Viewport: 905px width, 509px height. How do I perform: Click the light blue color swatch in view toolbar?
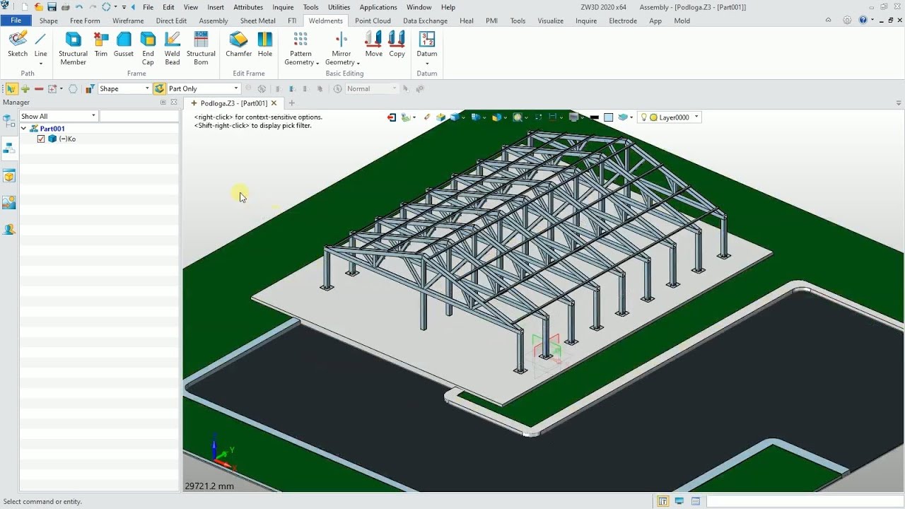click(x=608, y=117)
